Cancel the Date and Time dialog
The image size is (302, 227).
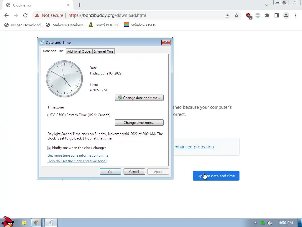tap(134, 172)
